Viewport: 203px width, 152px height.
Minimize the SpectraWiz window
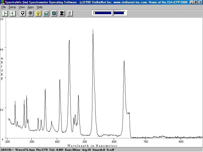[192, 2]
